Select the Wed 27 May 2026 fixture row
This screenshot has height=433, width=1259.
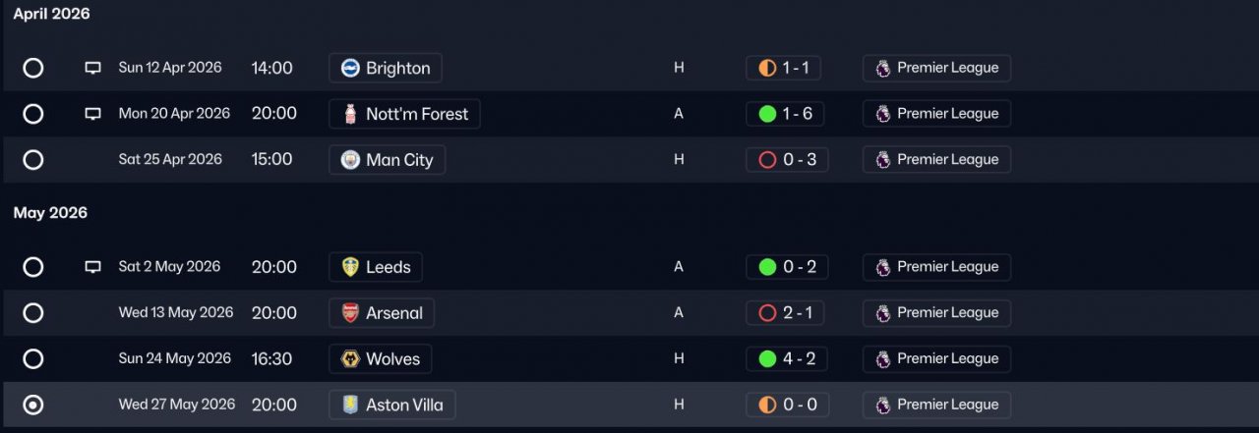[x=629, y=405]
